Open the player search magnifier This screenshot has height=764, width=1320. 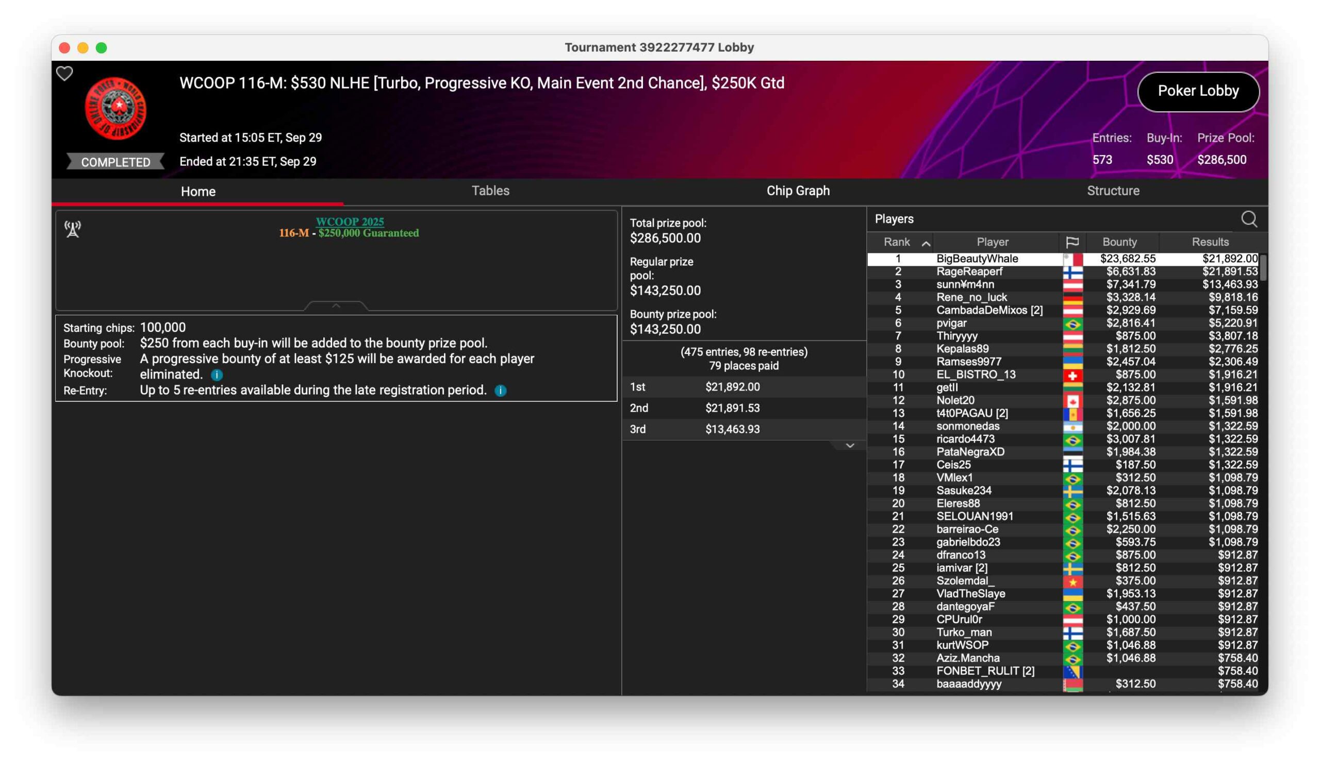pyautogui.click(x=1249, y=219)
